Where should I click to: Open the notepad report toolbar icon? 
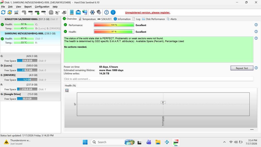coord(72,12)
